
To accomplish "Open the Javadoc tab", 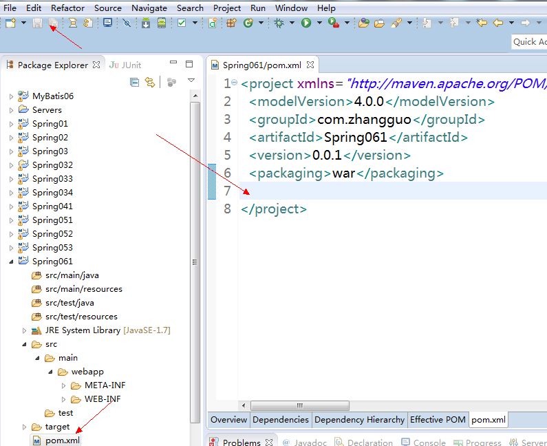I will (305, 442).
